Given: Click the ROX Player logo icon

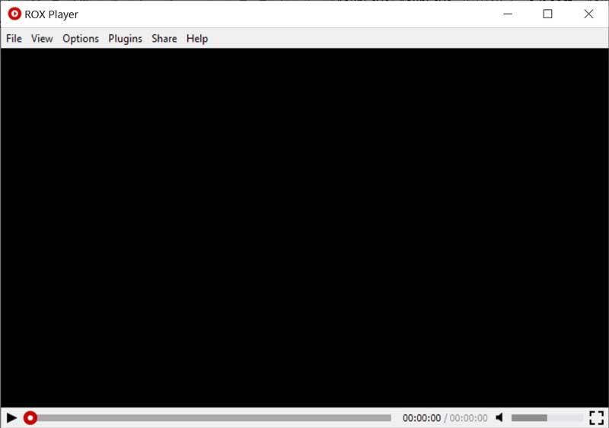Looking at the screenshot, I should pos(14,14).
